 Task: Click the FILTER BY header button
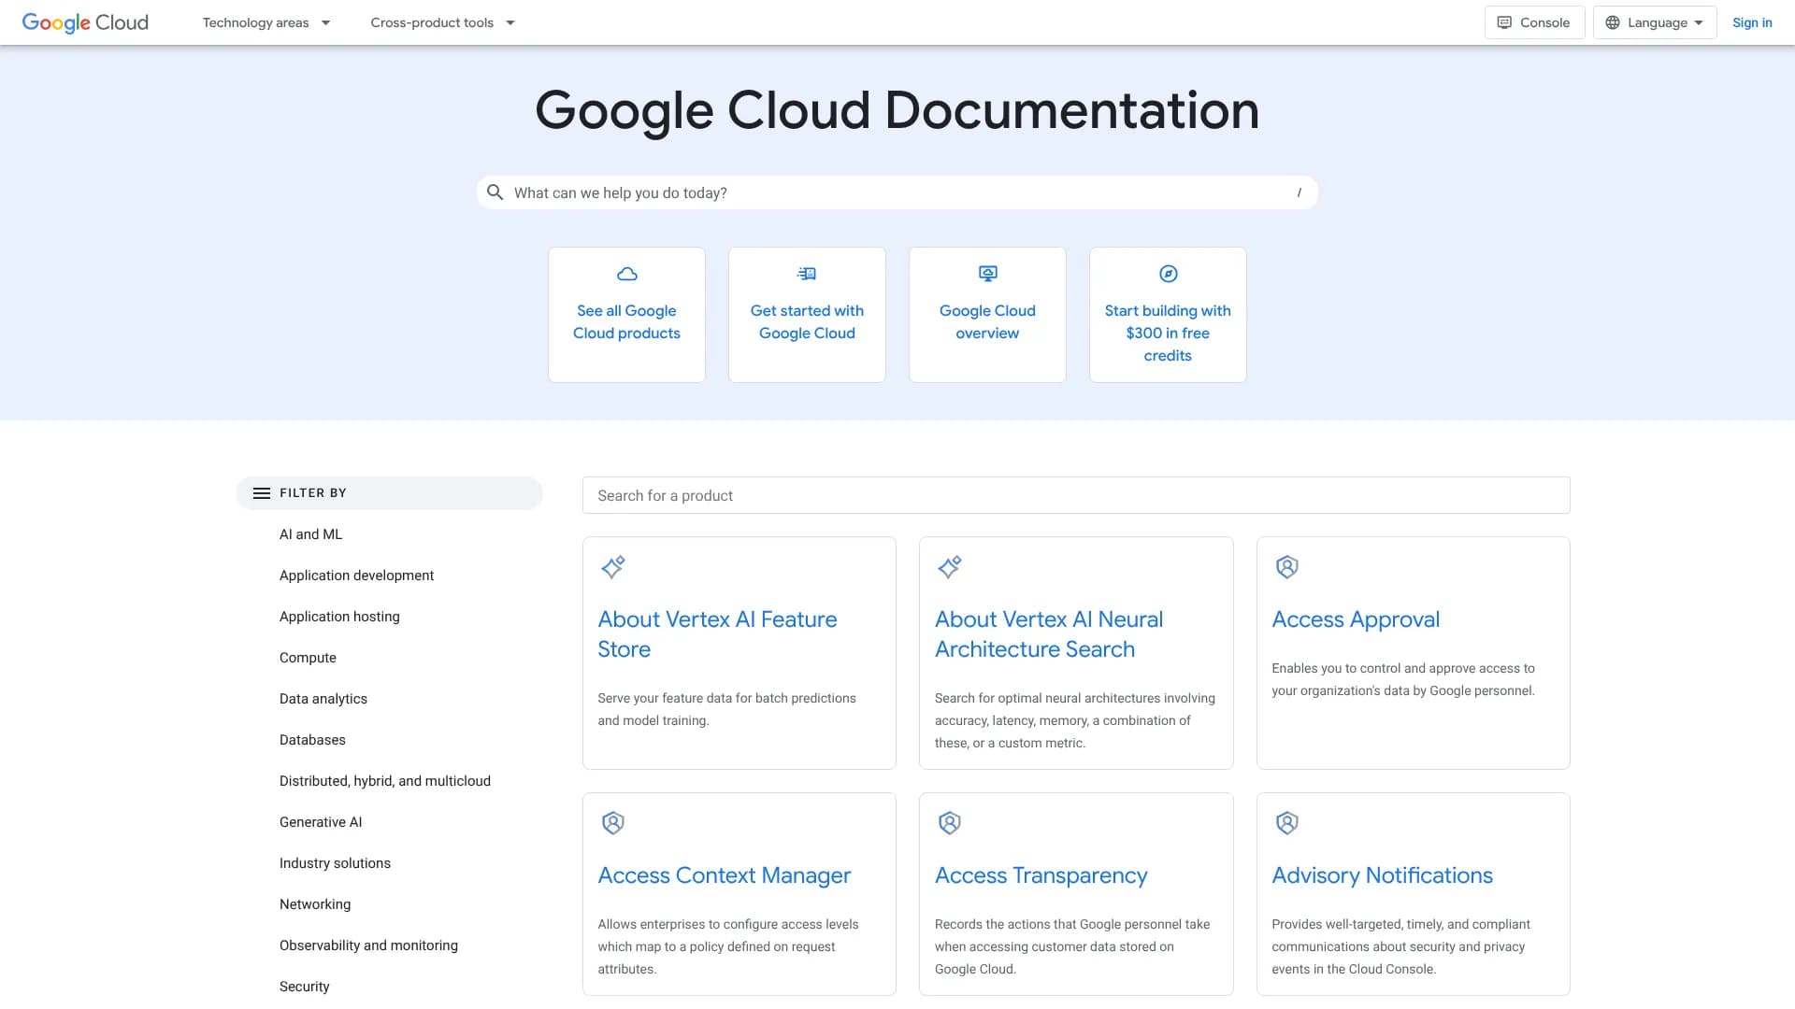389,493
